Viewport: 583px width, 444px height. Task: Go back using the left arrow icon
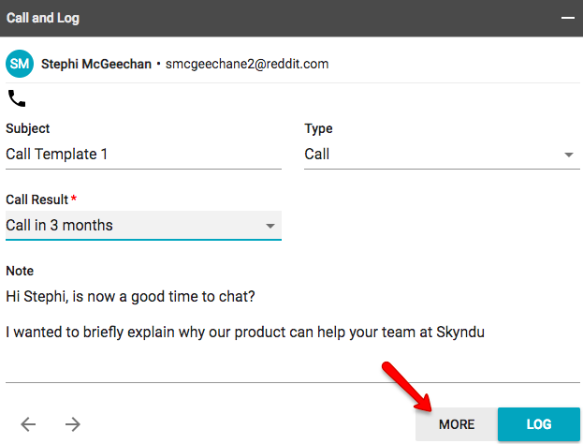pyautogui.click(x=28, y=424)
